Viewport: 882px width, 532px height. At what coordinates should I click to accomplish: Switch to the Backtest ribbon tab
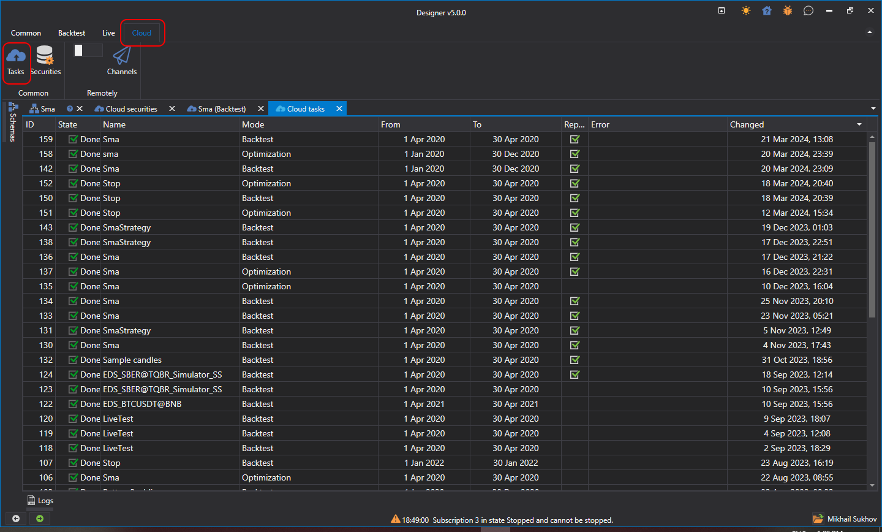click(x=72, y=33)
